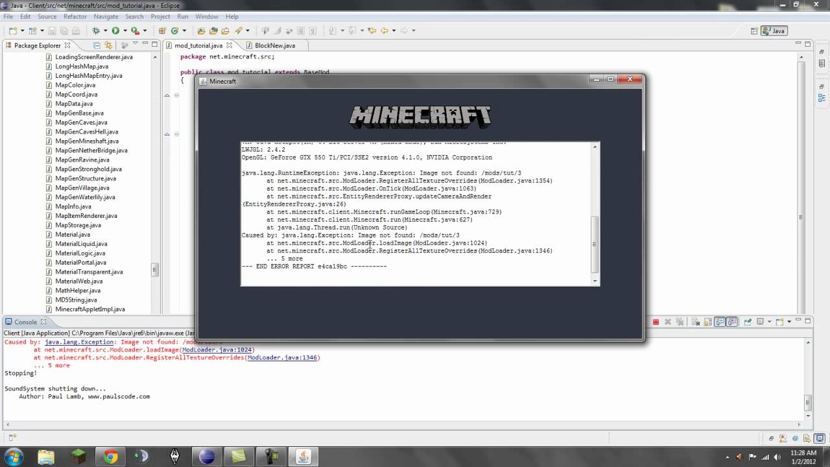Click the ModLoader.java:1024 console link
The image size is (830, 467).
click(x=217, y=350)
